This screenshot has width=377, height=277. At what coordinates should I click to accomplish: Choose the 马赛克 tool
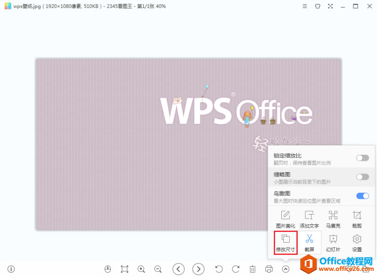pos(333,219)
